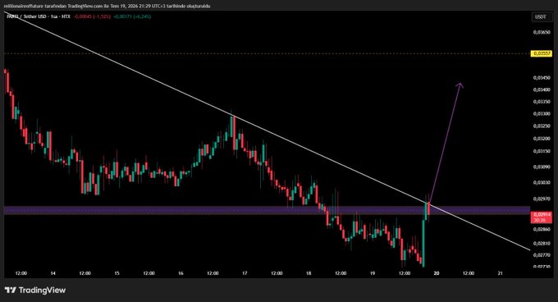Click the 0,03650 price scale label
The height and width of the screenshot is (302, 558).
542,32
